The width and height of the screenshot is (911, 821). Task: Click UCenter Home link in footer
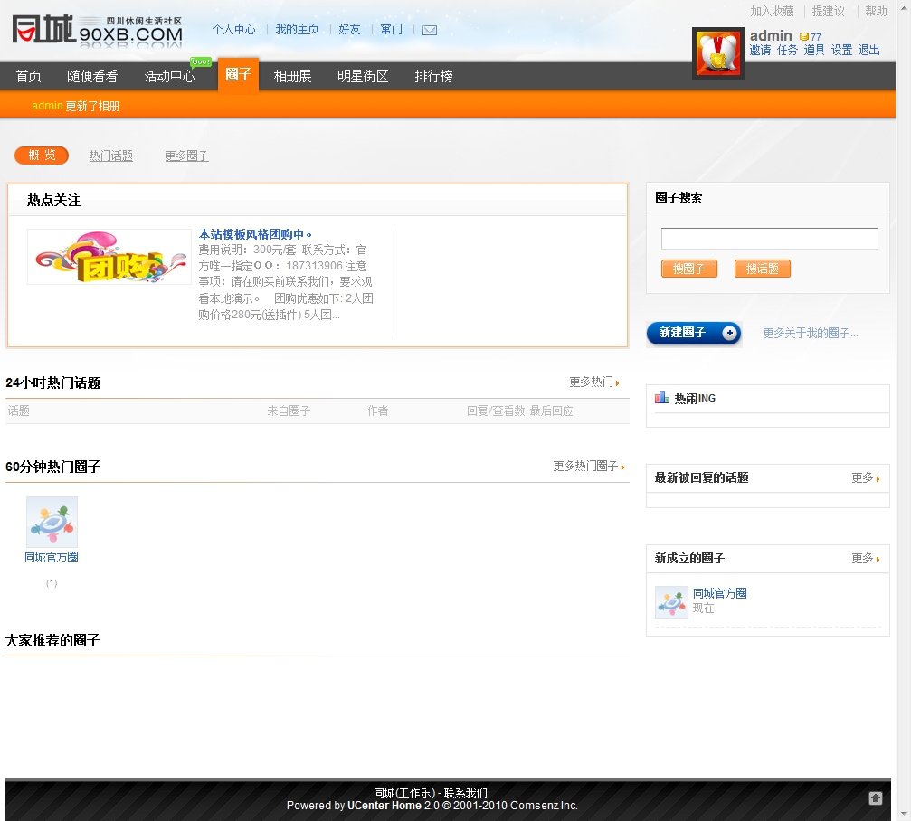[x=384, y=806]
